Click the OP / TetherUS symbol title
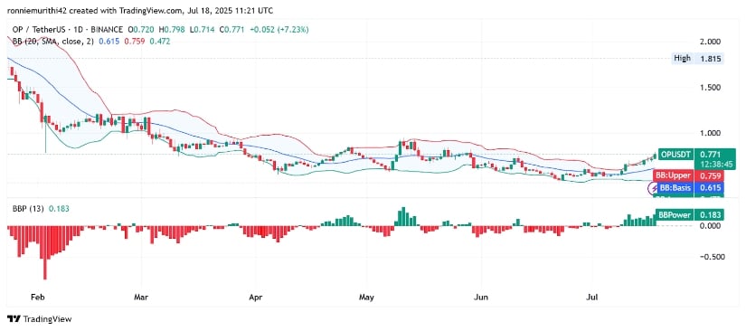Viewport: 746px width, 331px height. tap(40, 30)
